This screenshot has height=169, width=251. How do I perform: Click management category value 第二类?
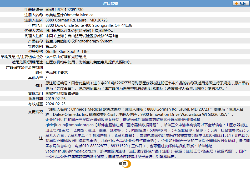tap(51, 46)
